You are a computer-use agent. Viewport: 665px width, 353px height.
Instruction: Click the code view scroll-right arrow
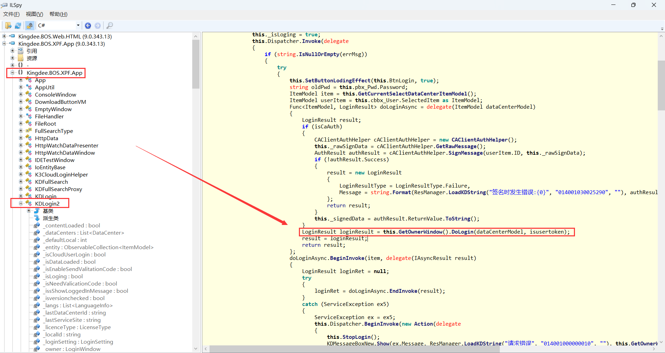coord(654,349)
